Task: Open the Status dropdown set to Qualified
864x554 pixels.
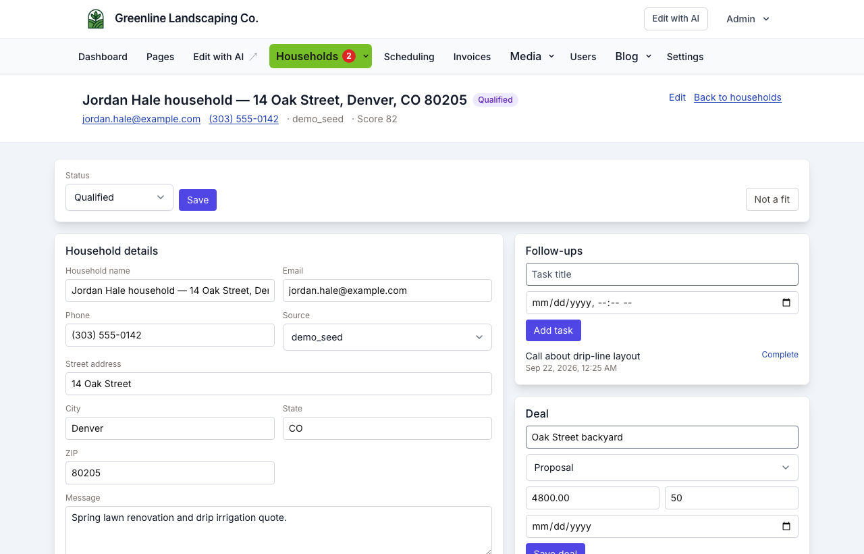Action: click(119, 197)
